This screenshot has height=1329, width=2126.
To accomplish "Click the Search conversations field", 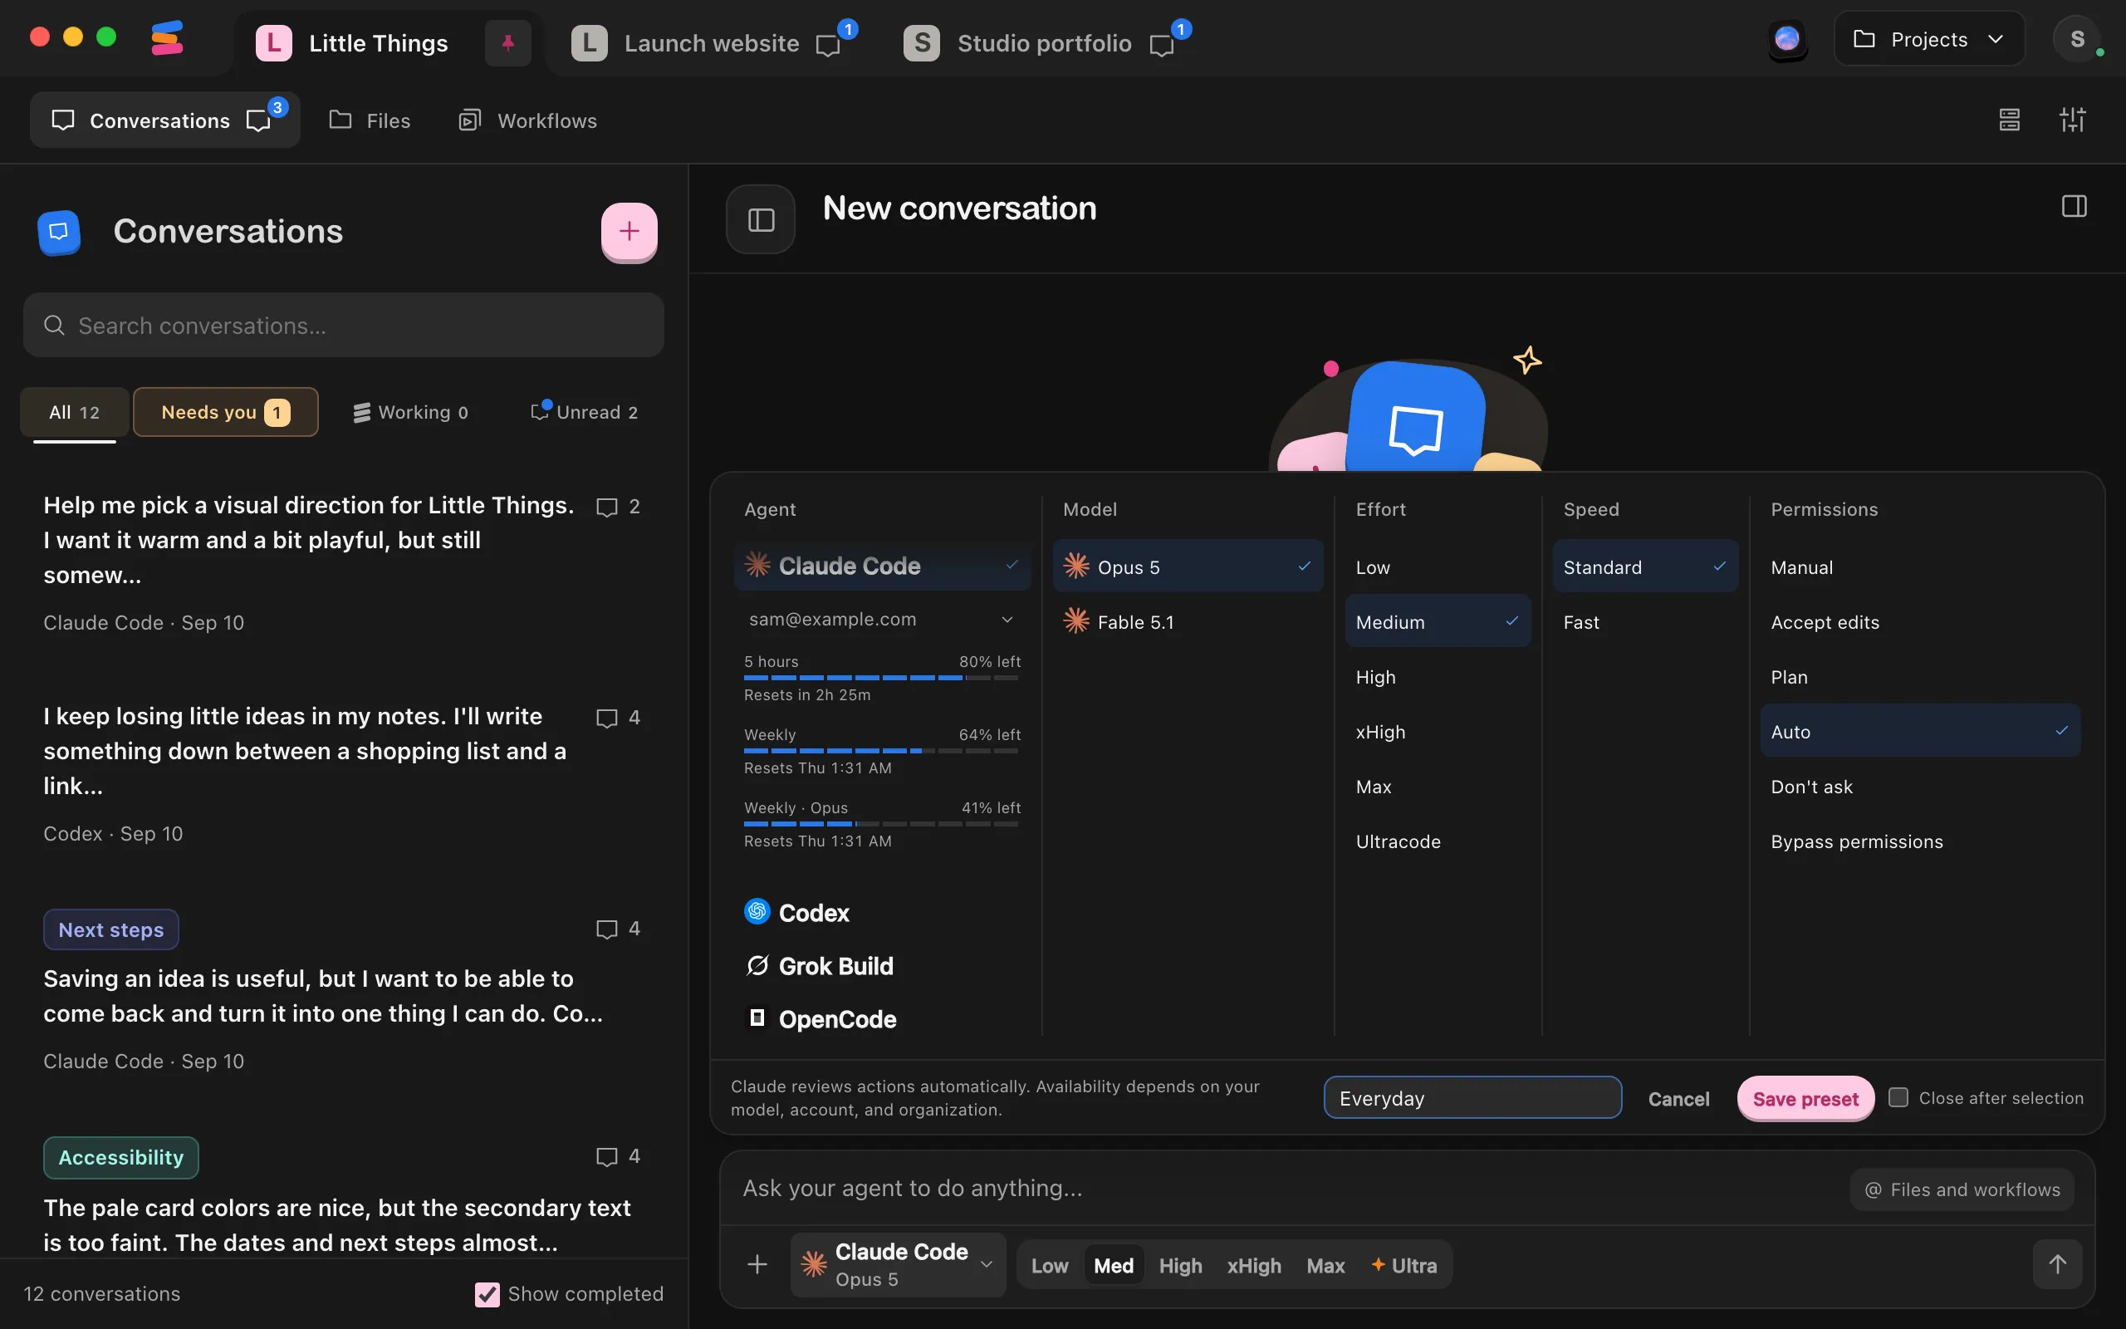I will pyautogui.click(x=344, y=326).
